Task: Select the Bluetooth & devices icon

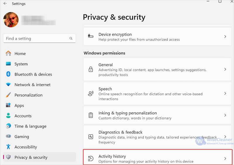Action: pos(8,74)
